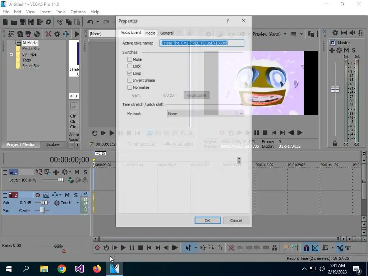368x276 pixels.
Task: Select the All Media bin
Action: point(30,43)
